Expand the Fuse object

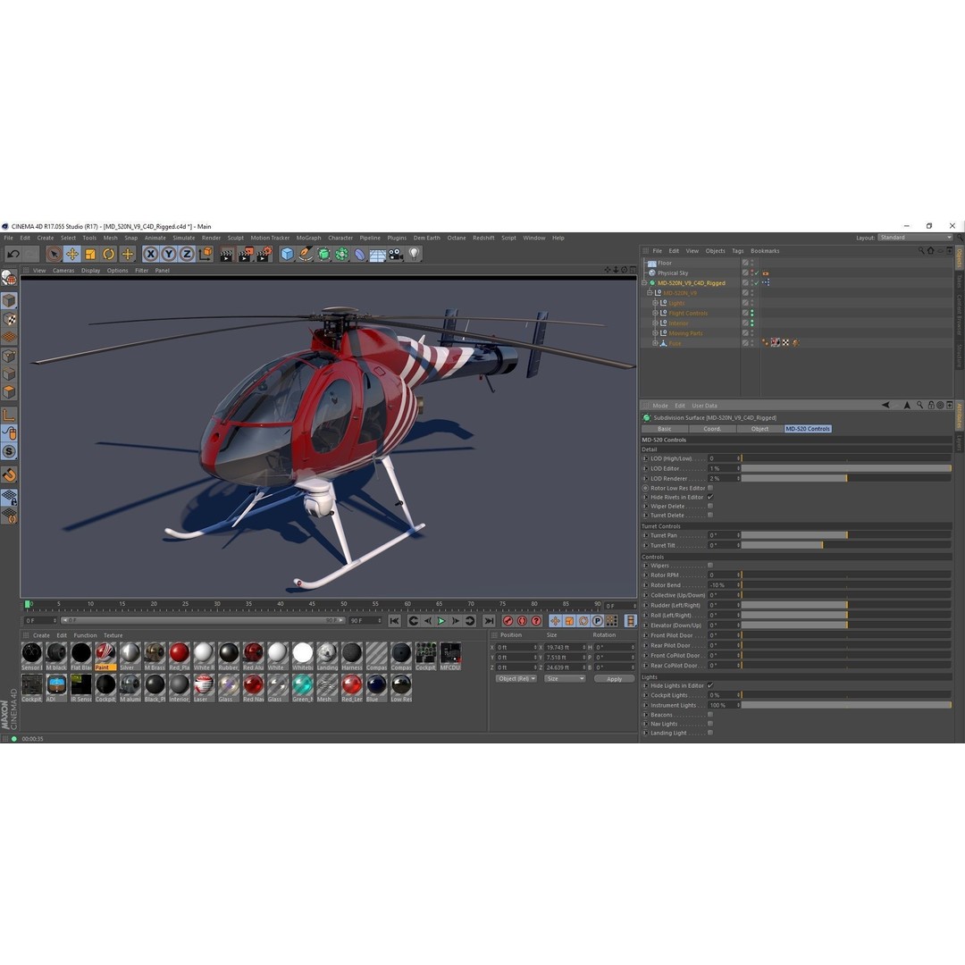coord(655,343)
